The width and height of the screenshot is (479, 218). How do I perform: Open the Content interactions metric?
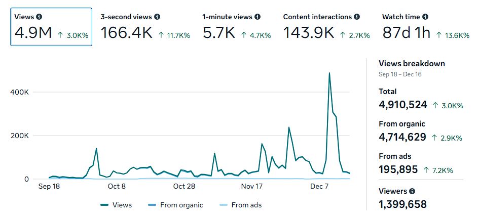point(326,27)
